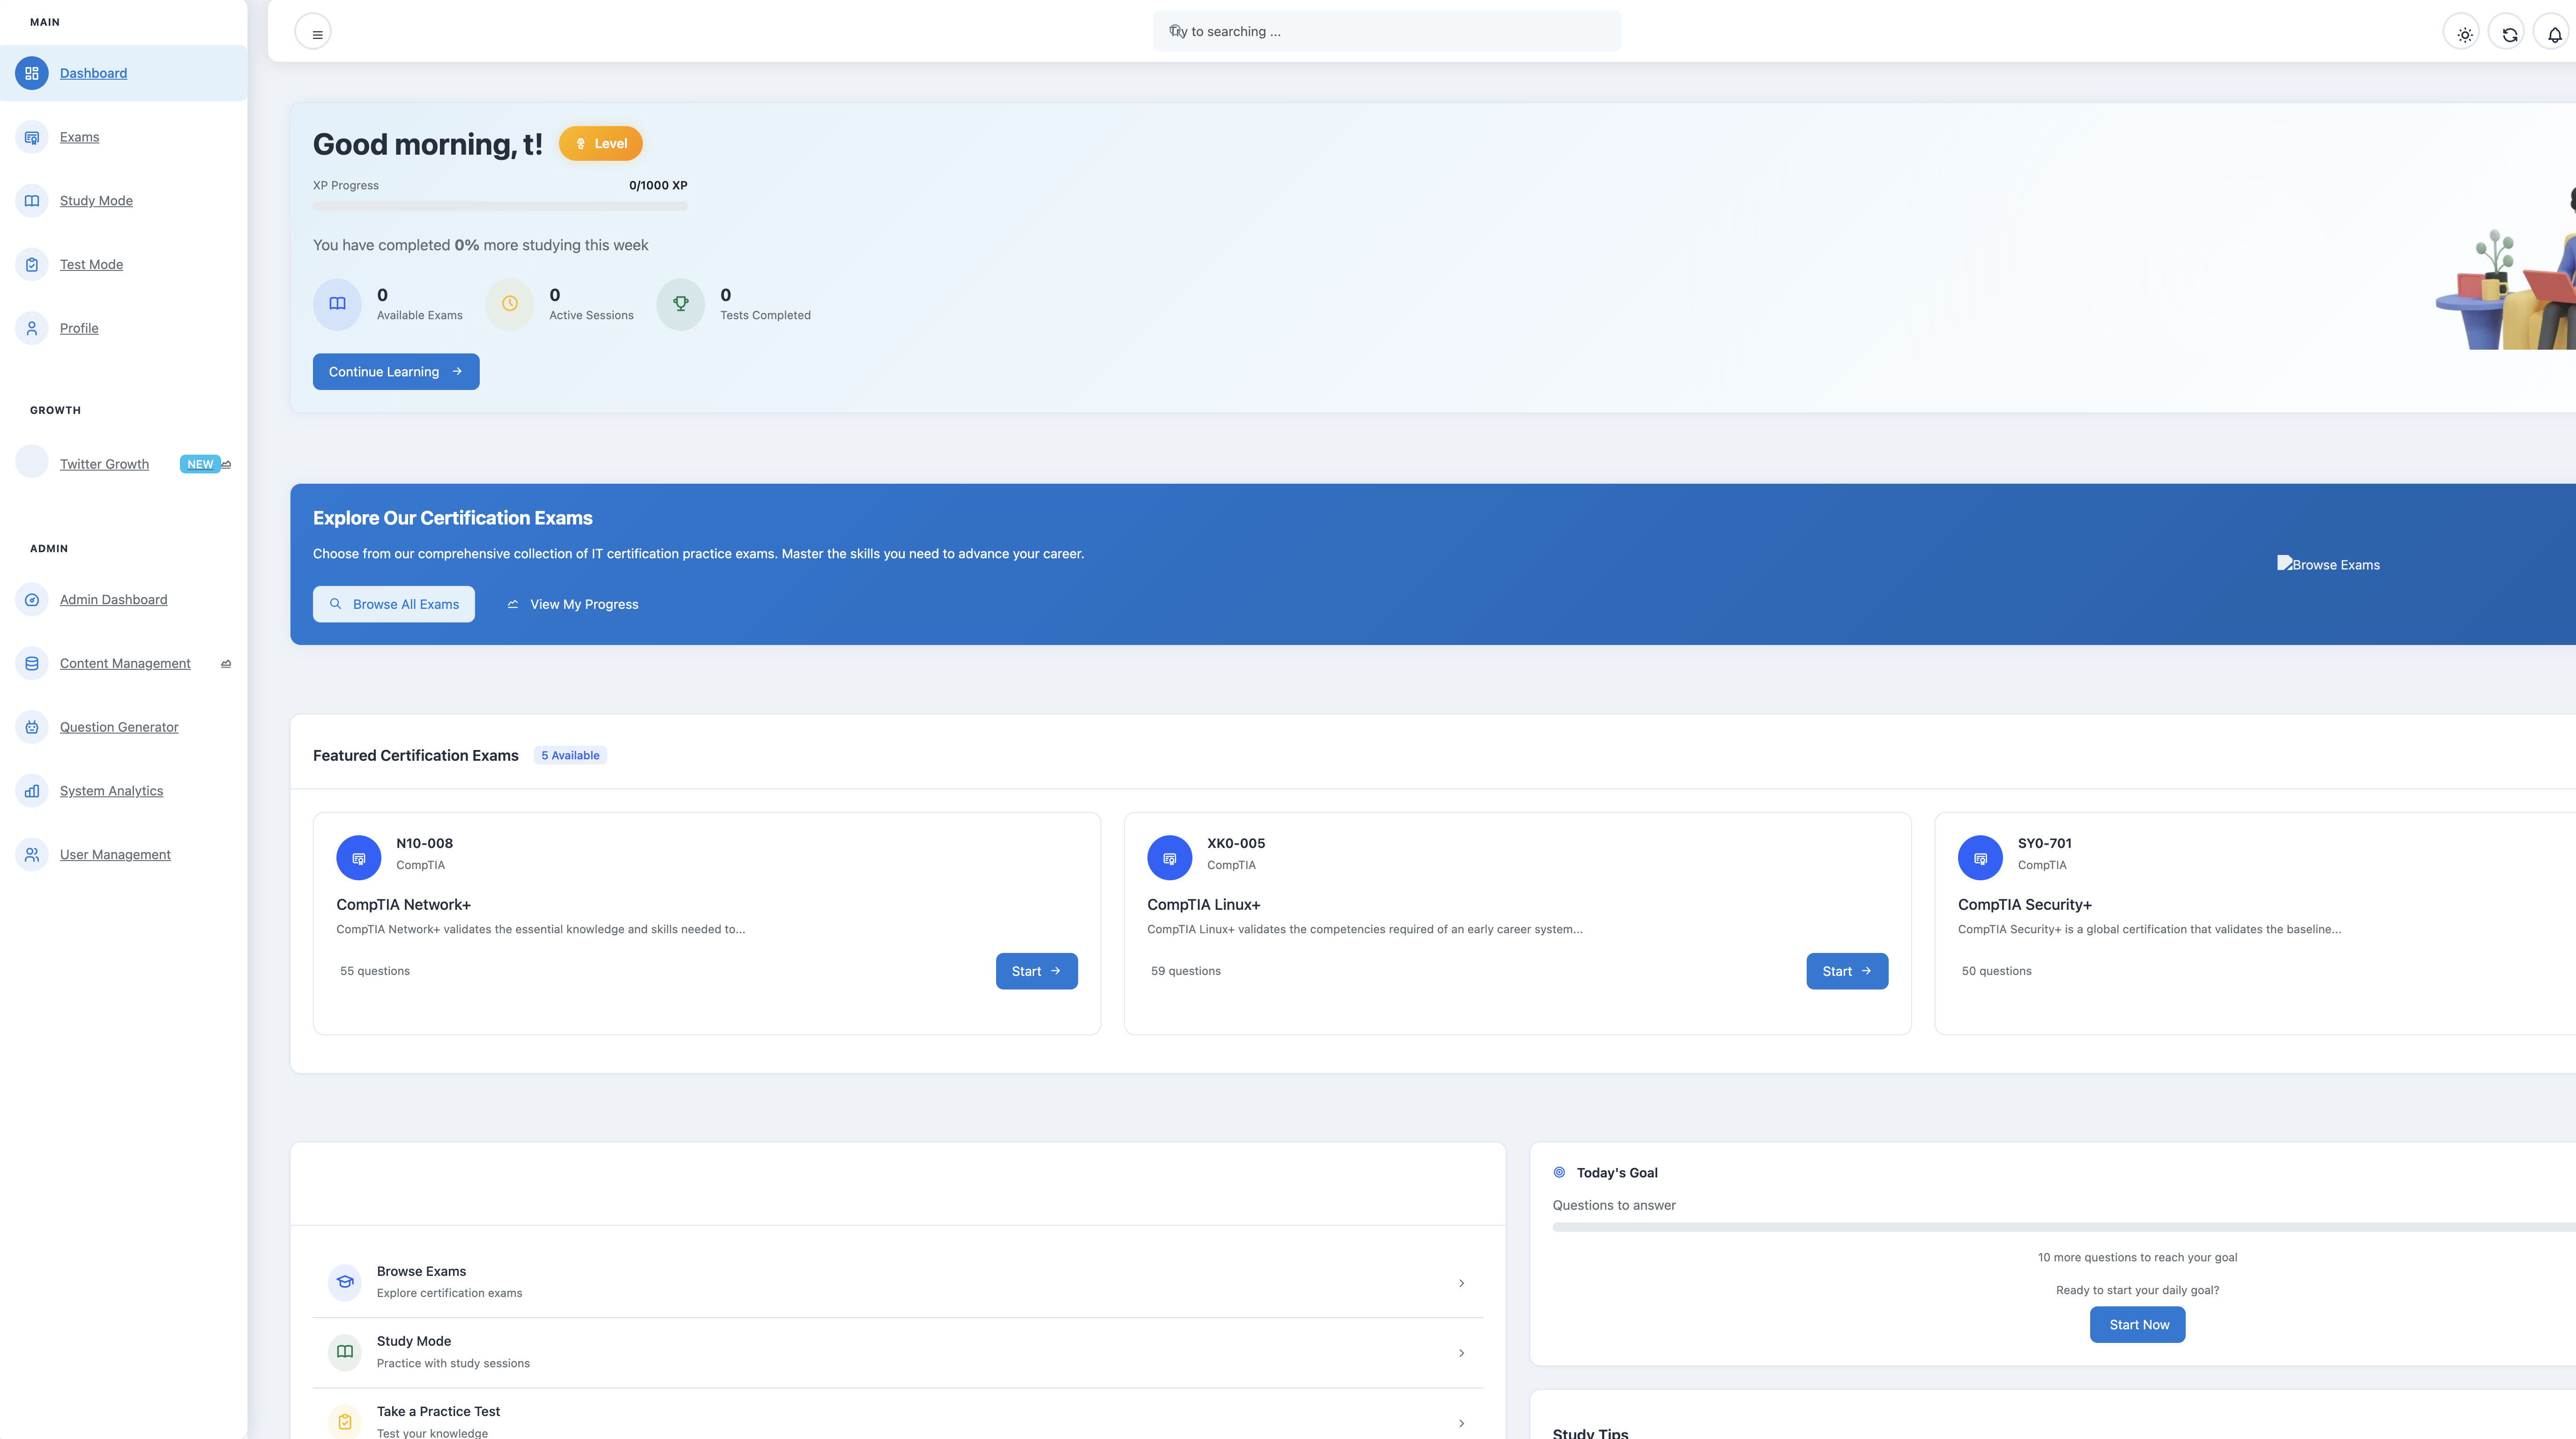The image size is (2576, 1439).
Task: Click the N10-008 exam certificate icon
Action: pyautogui.click(x=359, y=858)
